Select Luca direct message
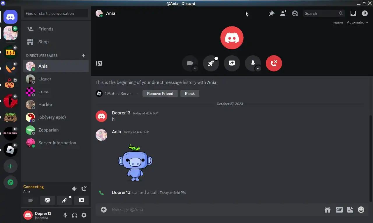373x223 pixels. (x=56, y=92)
